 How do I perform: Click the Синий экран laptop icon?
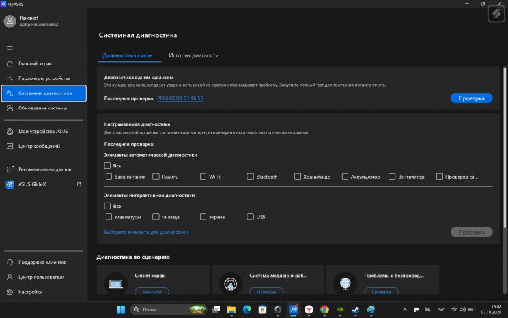click(116, 284)
